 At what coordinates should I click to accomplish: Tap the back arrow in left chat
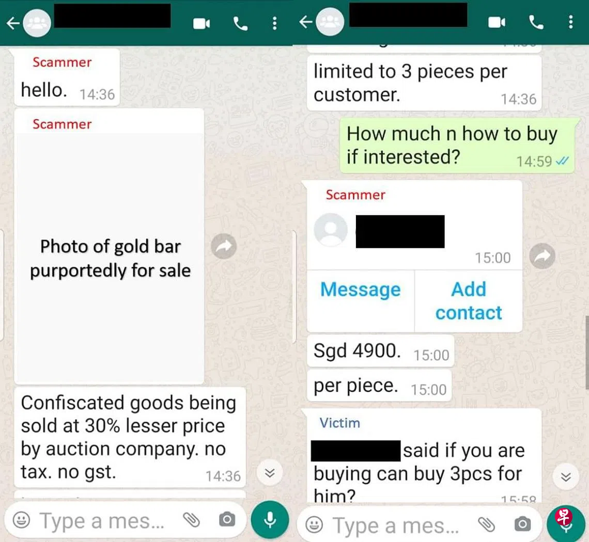click(12, 23)
